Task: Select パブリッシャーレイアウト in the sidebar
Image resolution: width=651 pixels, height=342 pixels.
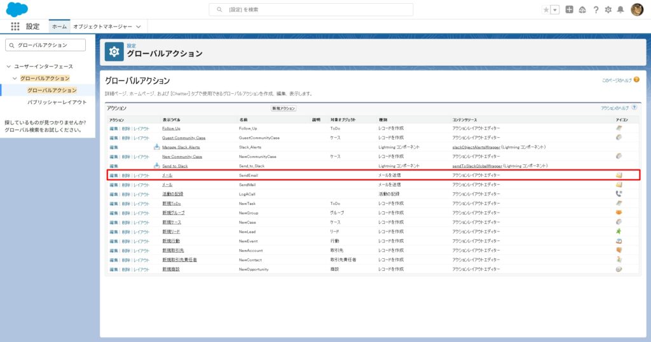Action: (57, 102)
